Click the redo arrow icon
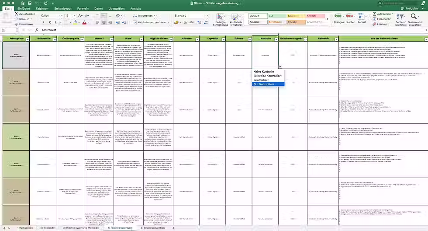Screen dimensions: 428x231 pyautogui.click(x=45, y=3)
